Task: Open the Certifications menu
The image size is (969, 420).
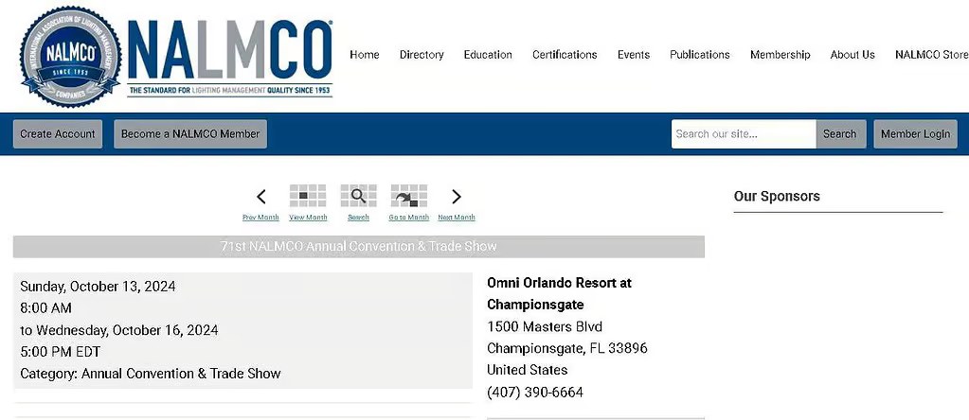Action: [x=565, y=54]
